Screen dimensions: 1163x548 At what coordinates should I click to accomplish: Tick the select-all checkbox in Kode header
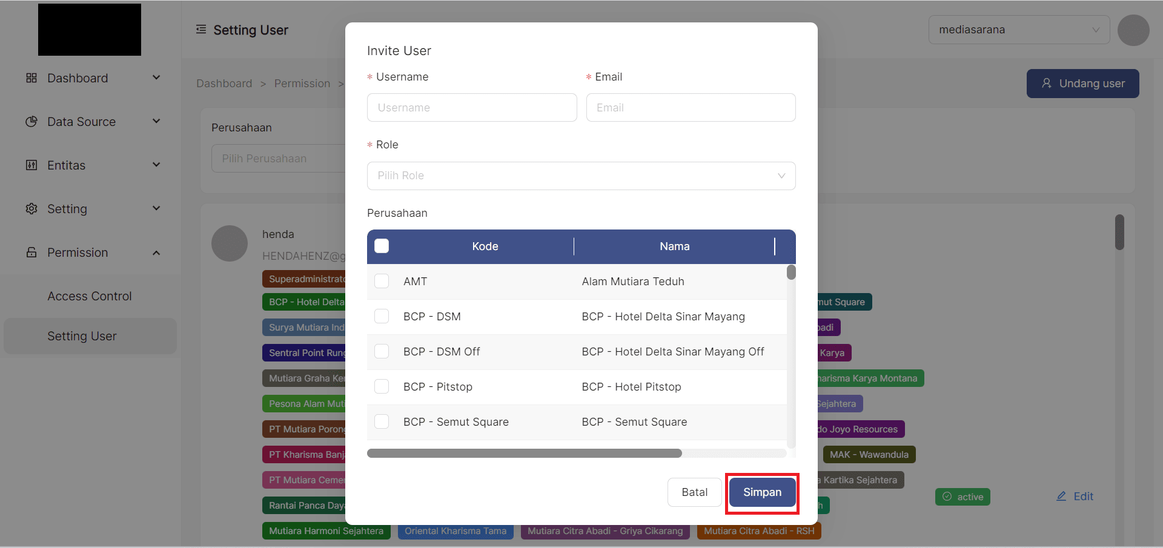click(x=382, y=246)
